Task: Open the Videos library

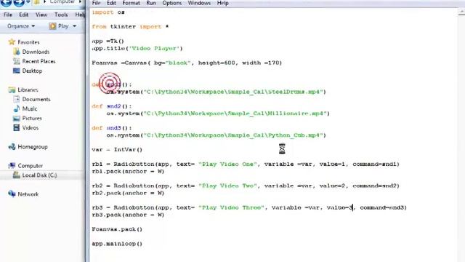Action: 31,128
